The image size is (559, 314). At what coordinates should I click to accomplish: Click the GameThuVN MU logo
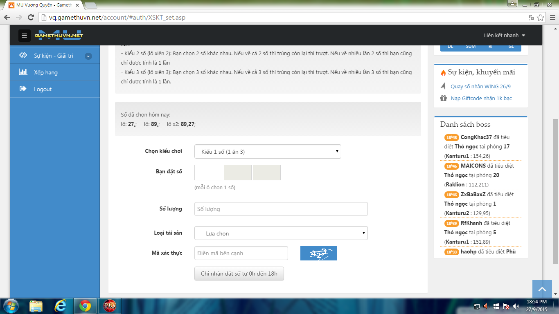point(59,35)
